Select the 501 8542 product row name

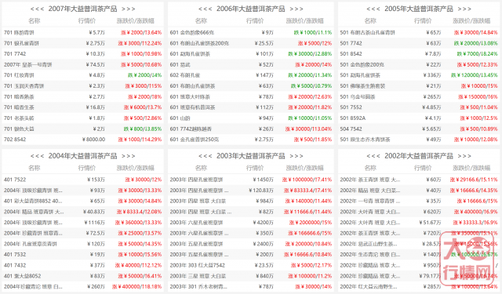pos(351,54)
